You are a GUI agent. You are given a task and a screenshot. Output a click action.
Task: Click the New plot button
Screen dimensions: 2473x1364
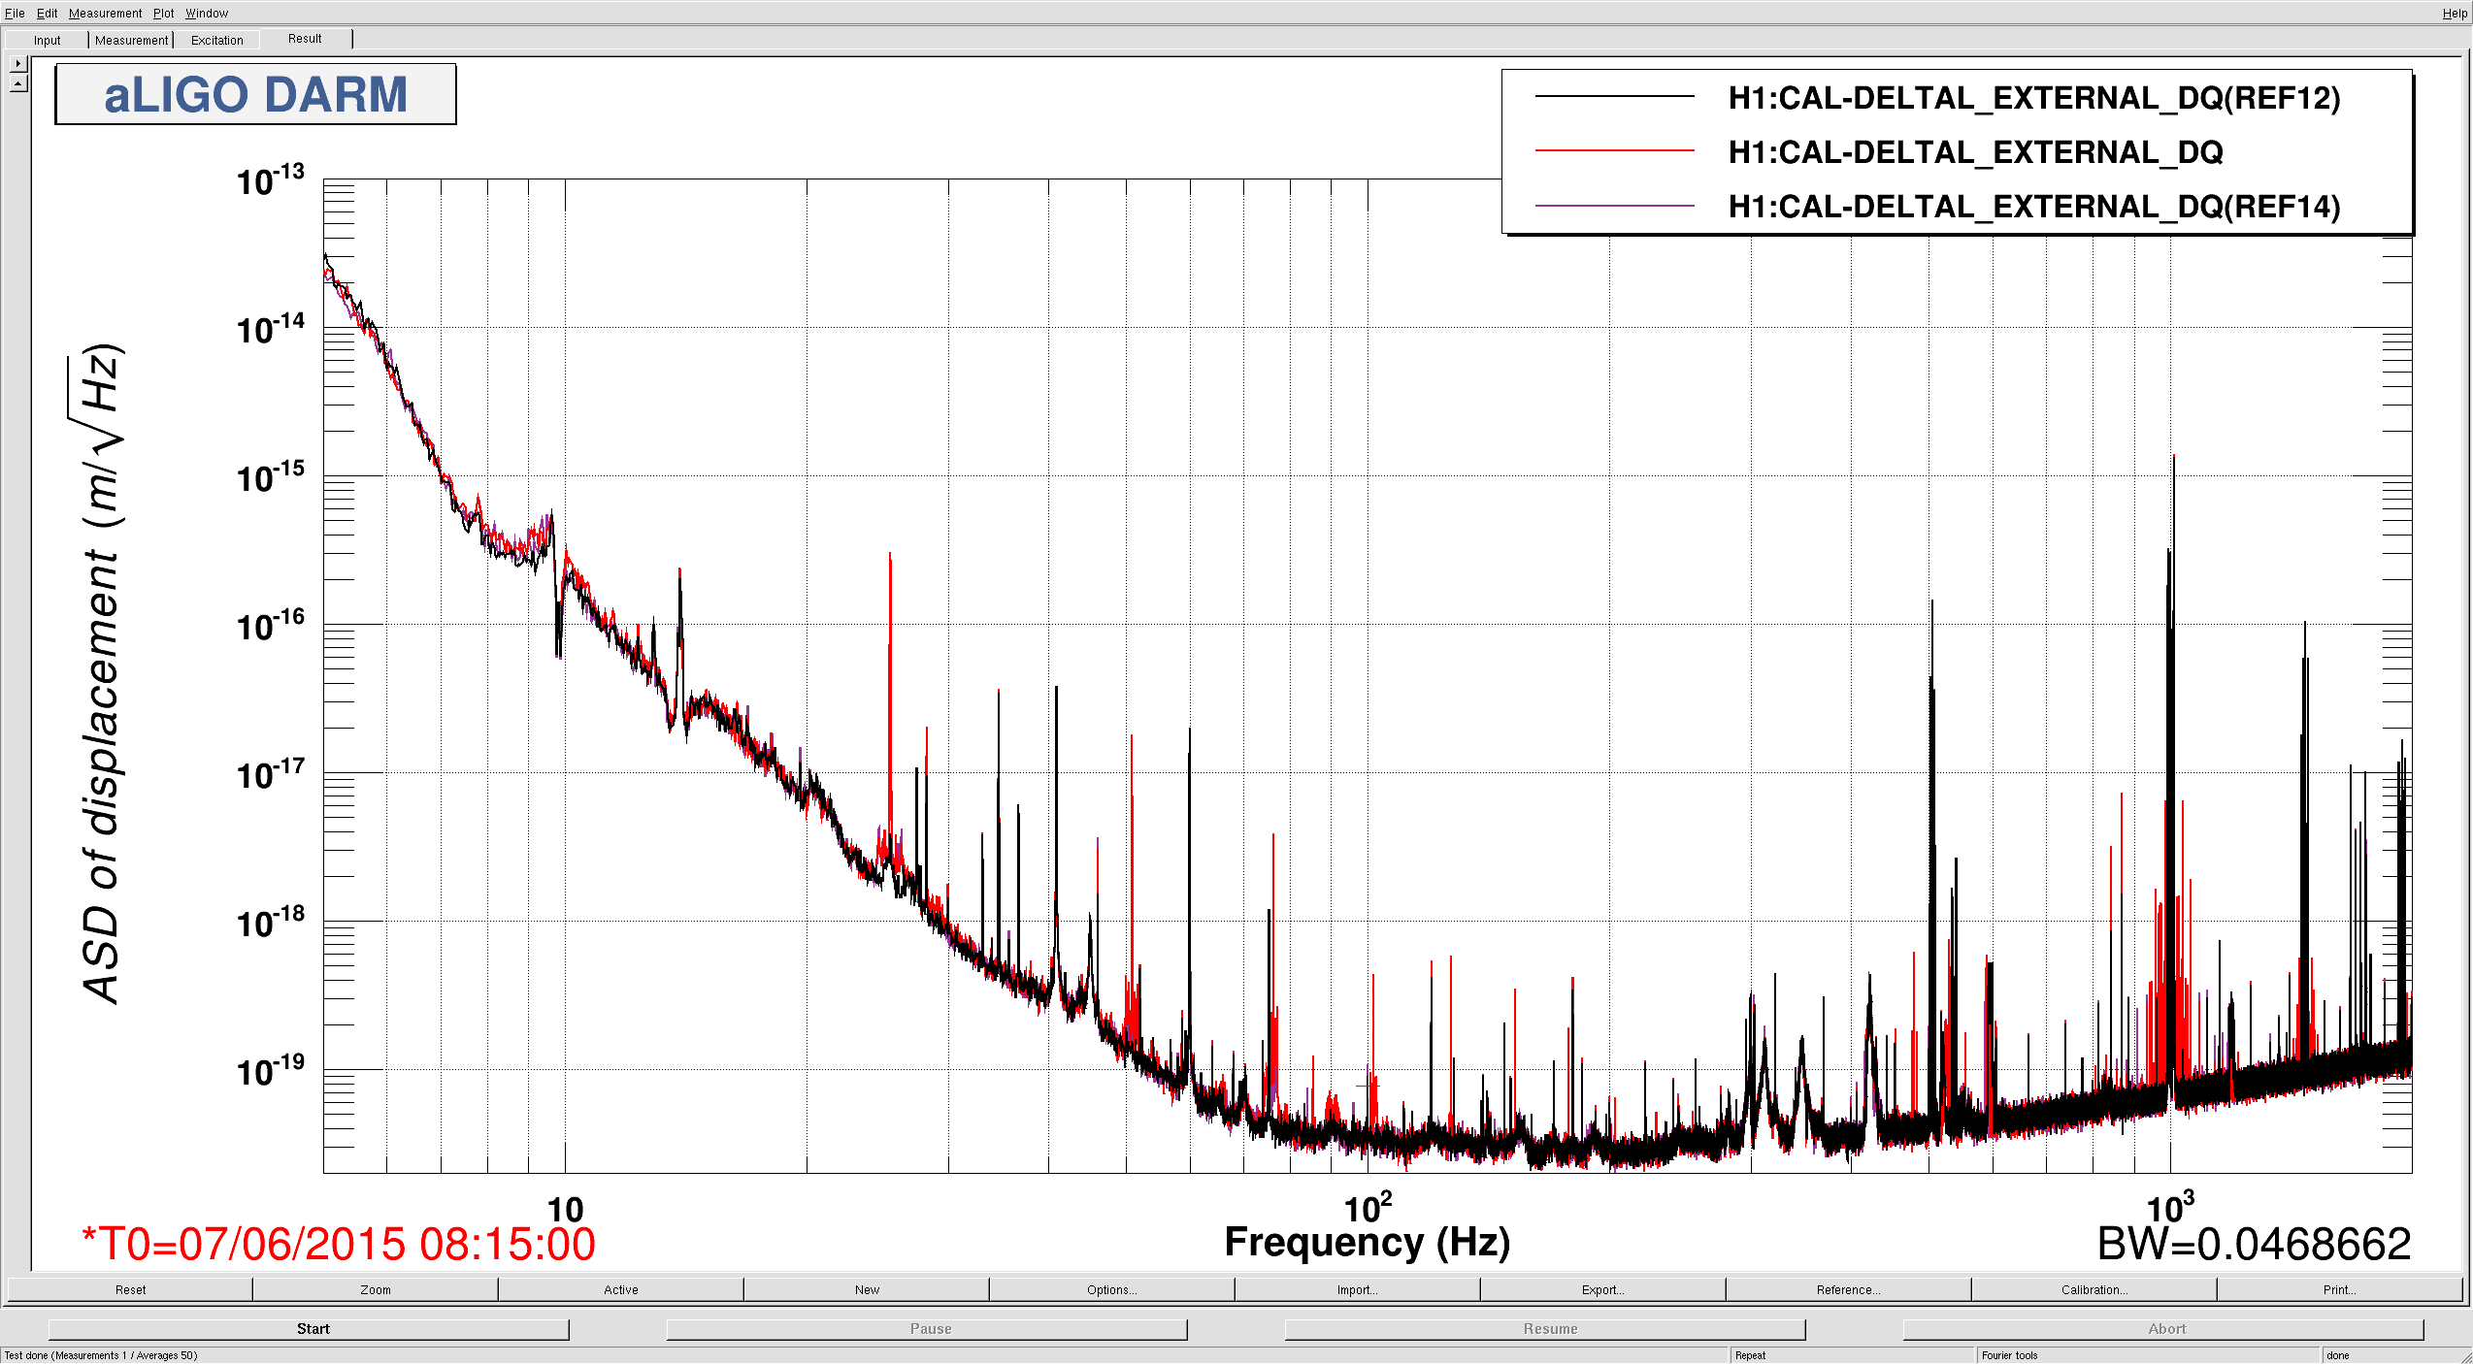867,1289
